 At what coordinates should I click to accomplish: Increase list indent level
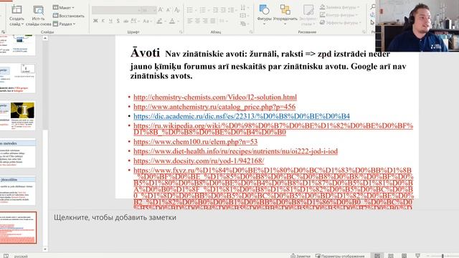[x=223, y=10]
